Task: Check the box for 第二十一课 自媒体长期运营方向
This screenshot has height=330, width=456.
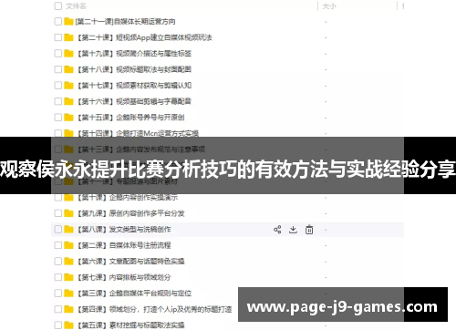Action: pos(58,21)
